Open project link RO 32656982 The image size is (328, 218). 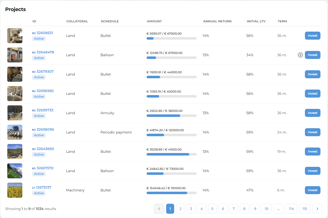tap(43, 91)
